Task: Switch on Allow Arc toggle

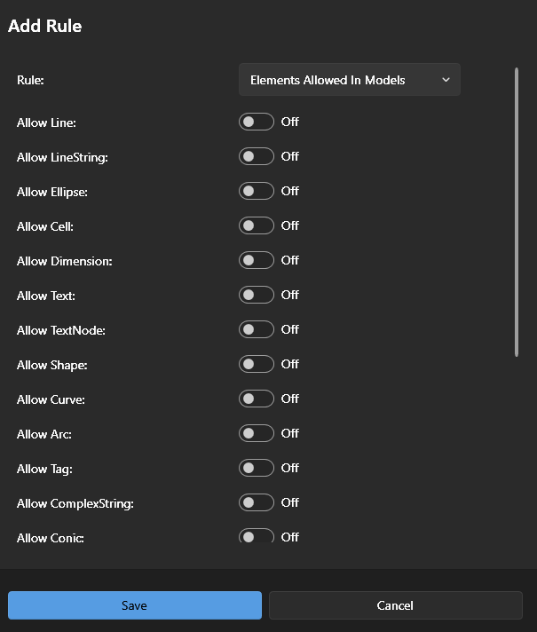Action: (256, 433)
